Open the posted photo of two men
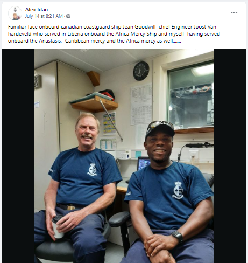Viewport: 248px width, 263px height. (x=124, y=156)
